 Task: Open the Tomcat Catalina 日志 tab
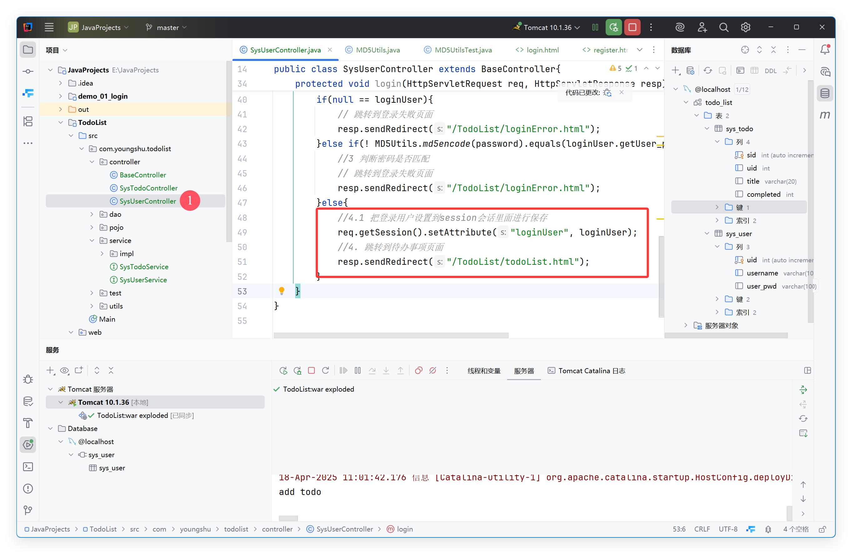pos(586,370)
